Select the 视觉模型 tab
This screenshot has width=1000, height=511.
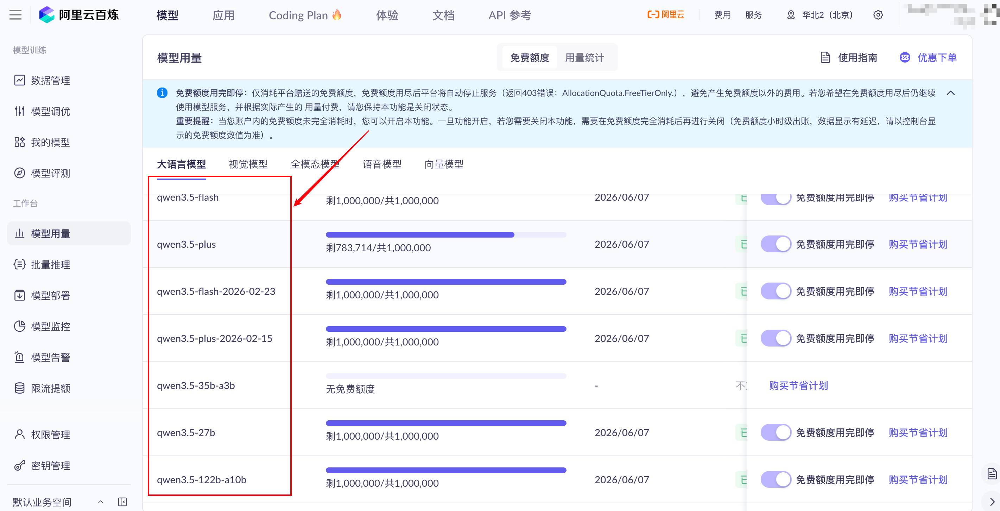point(248,164)
